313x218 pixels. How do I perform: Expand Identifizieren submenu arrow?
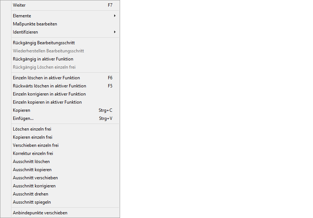[x=115, y=32]
